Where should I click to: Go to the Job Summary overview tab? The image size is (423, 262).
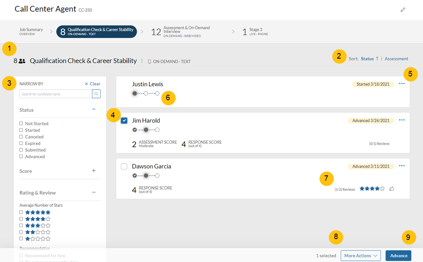(31, 31)
